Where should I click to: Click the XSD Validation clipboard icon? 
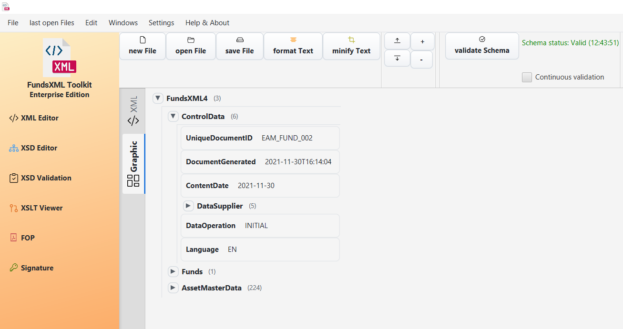[14, 178]
